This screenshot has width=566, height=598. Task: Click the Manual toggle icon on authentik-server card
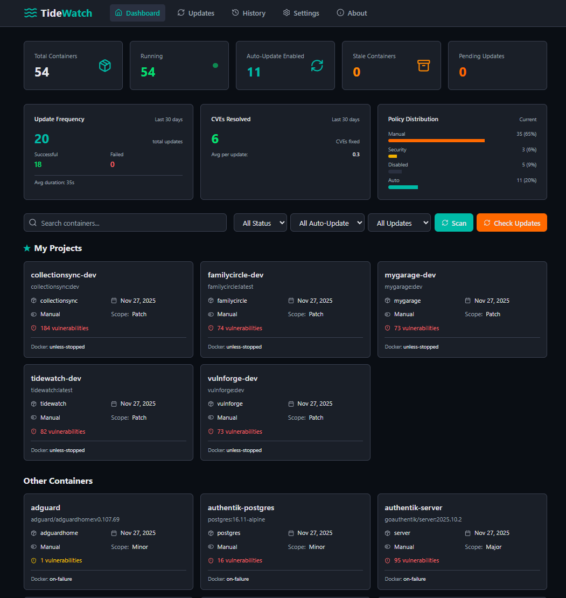point(387,547)
